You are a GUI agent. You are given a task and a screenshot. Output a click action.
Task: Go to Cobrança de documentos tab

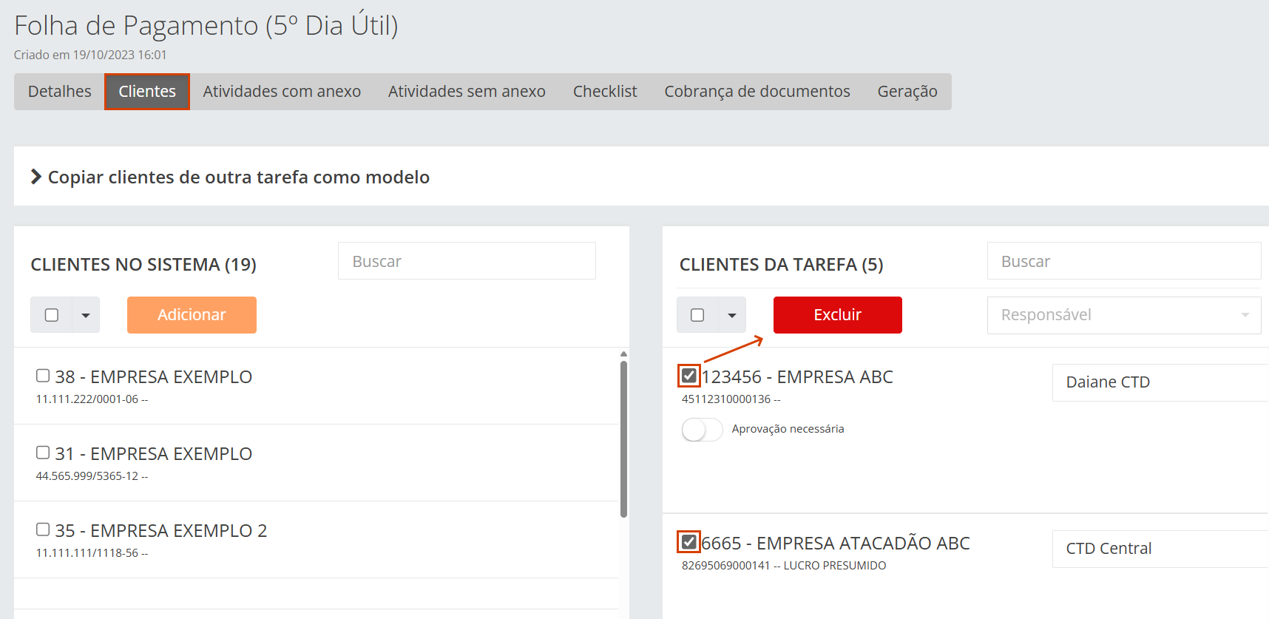coord(757,92)
